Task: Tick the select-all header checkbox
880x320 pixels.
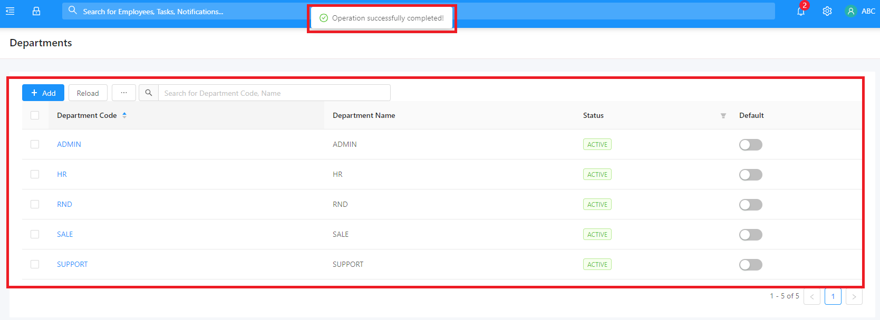Action: pyautogui.click(x=35, y=115)
